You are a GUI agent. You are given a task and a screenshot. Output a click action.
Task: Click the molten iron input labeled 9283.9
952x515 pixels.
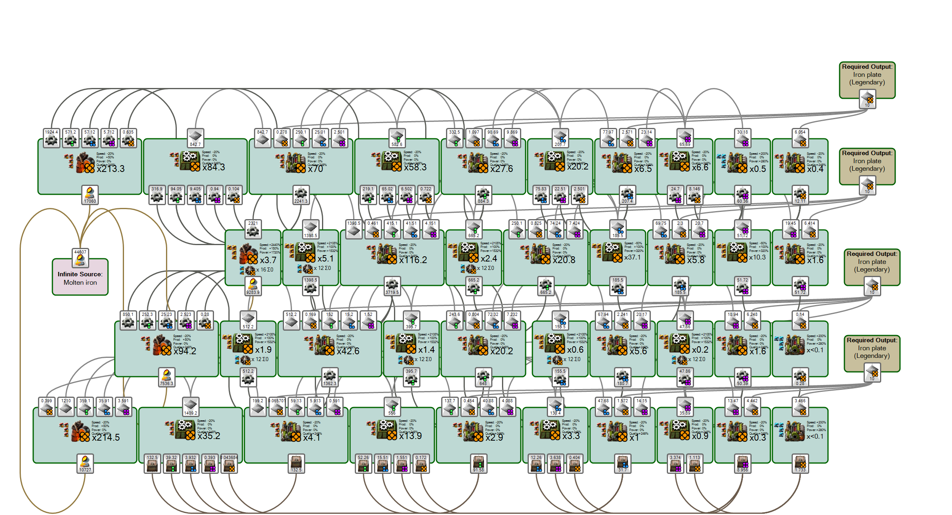pyautogui.click(x=253, y=286)
